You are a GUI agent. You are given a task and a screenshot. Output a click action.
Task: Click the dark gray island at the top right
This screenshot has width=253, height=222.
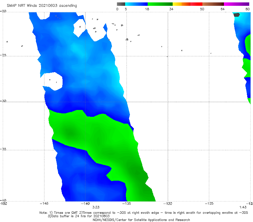point(237,15)
